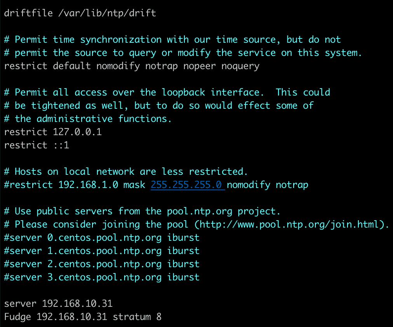Click the '#server 2.centos.pool.ntp.org iburst' line

coord(102,264)
